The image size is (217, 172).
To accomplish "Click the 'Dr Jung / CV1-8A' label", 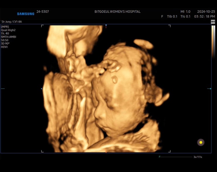I will (11, 22).
